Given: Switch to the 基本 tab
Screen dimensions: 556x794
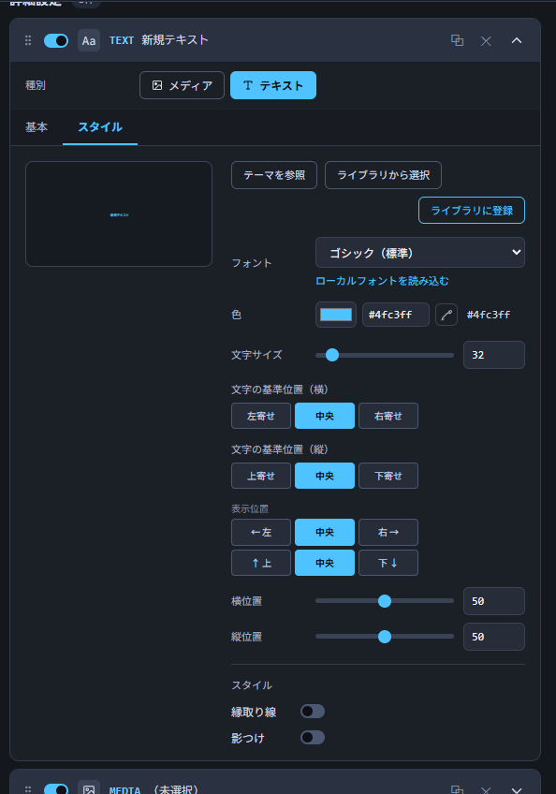Looking at the screenshot, I should click(x=37, y=127).
